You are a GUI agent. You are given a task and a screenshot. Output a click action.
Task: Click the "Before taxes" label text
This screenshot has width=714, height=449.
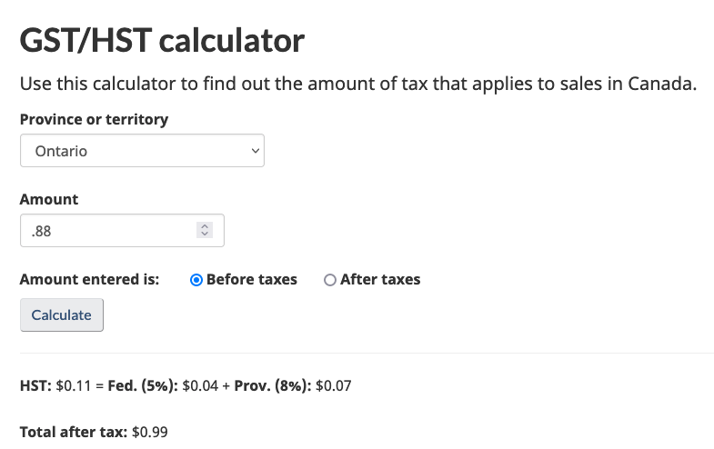tap(252, 280)
